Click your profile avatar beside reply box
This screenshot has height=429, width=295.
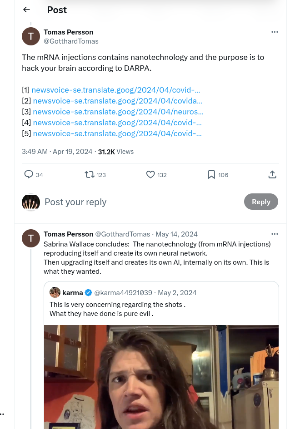point(31,202)
